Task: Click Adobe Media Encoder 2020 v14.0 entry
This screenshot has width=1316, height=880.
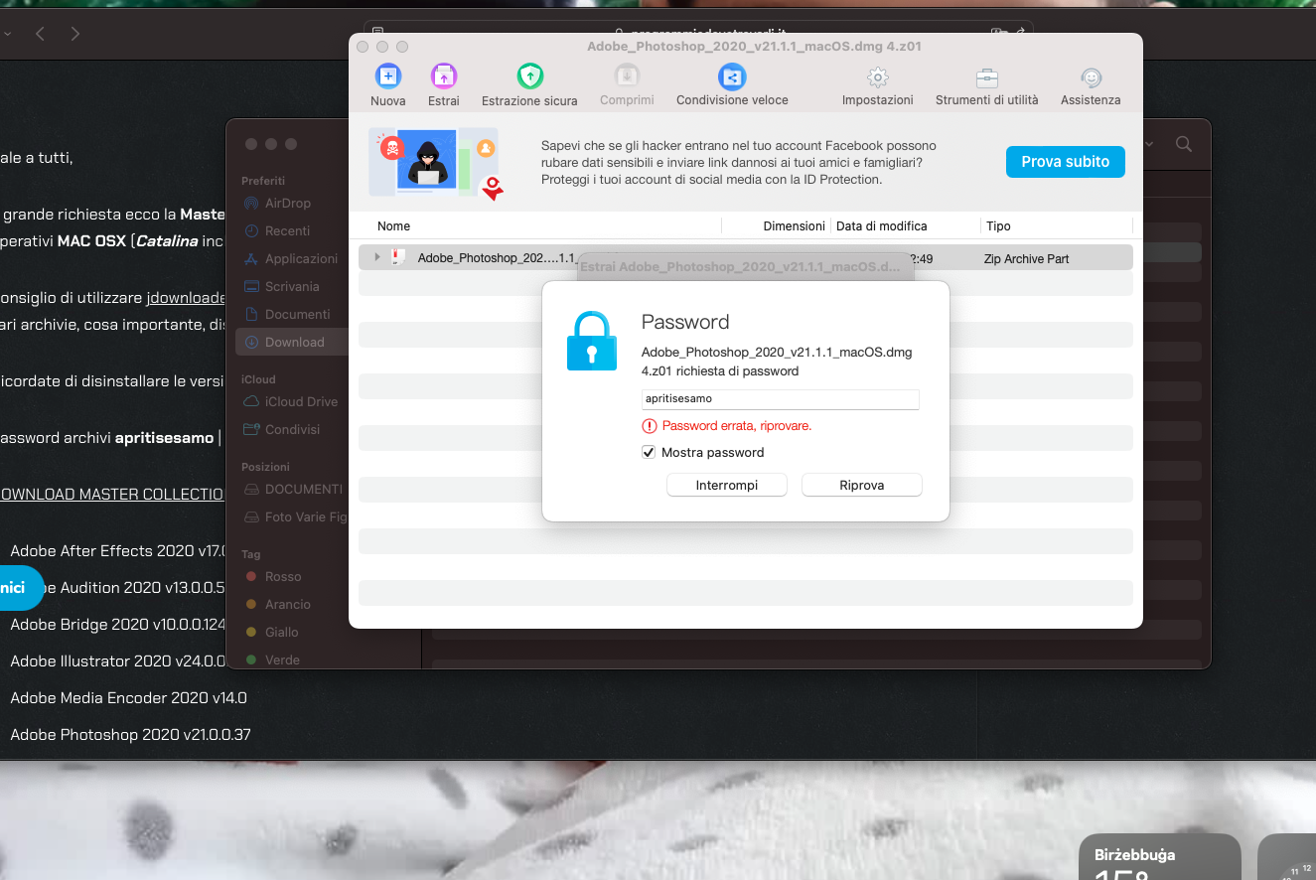Action: pyautogui.click(x=128, y=697)
